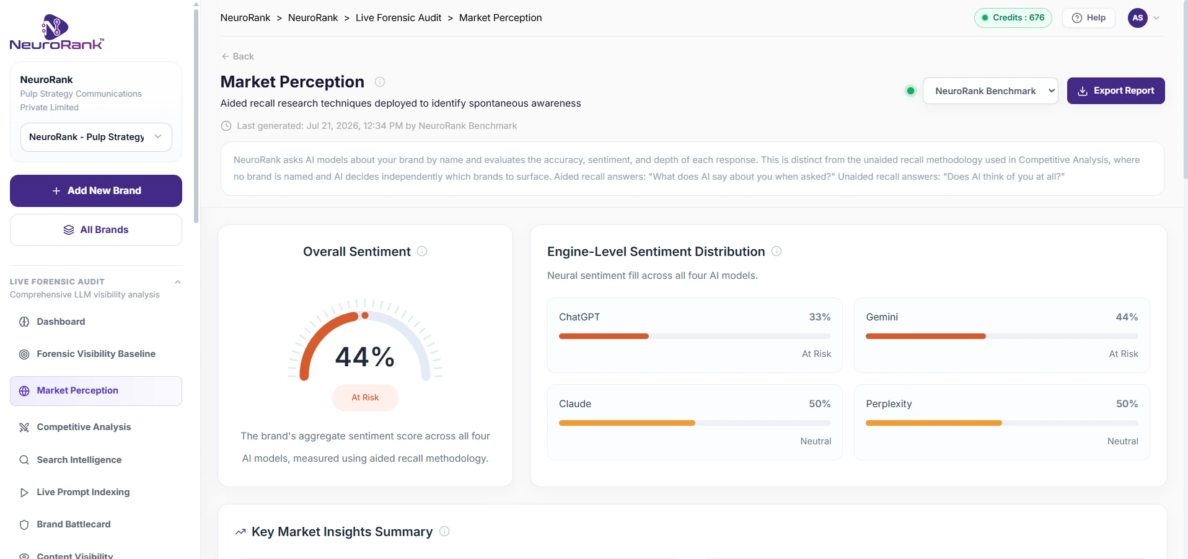Expand the AS user account menu

(1144, 18)
